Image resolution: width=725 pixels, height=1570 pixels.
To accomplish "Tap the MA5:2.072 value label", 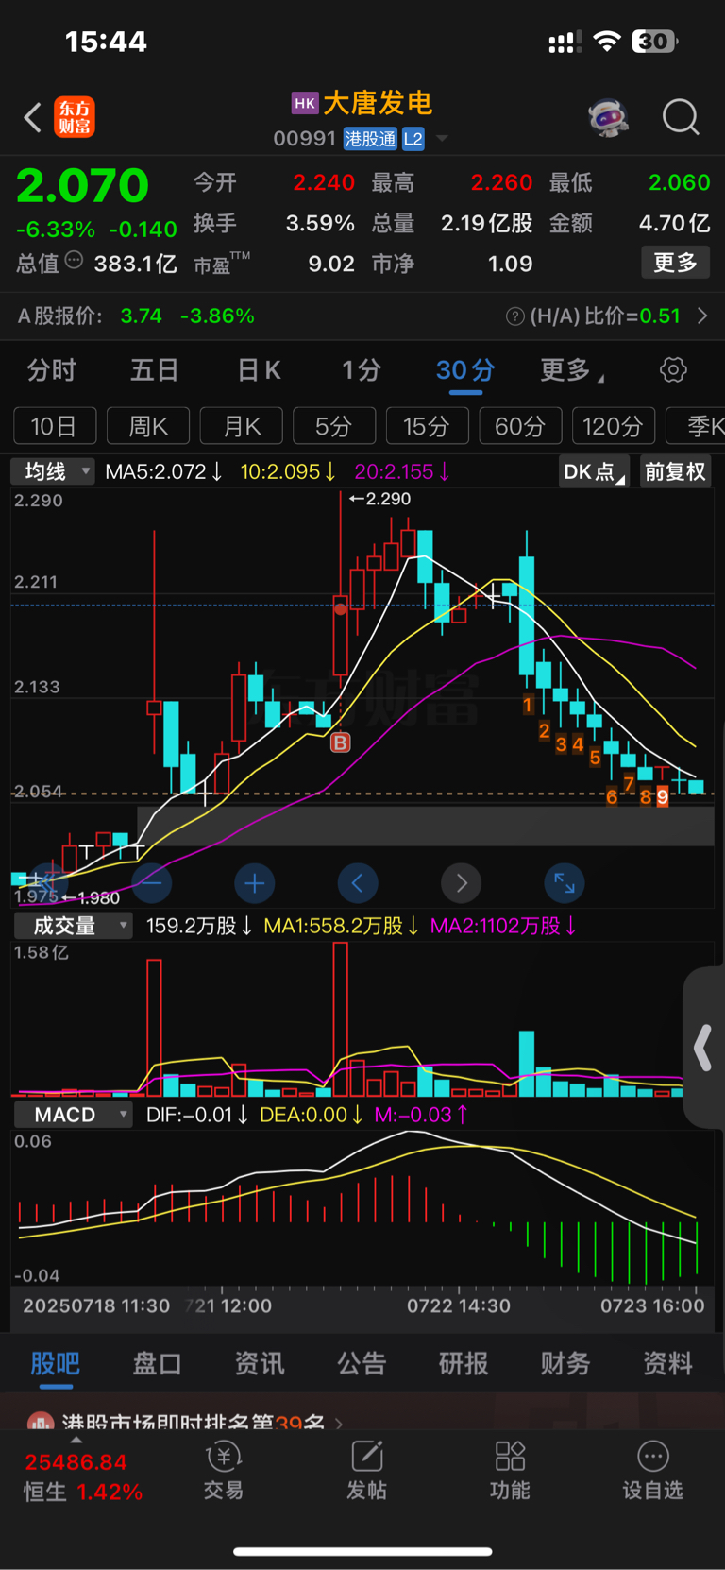I will tap(164, 471).
